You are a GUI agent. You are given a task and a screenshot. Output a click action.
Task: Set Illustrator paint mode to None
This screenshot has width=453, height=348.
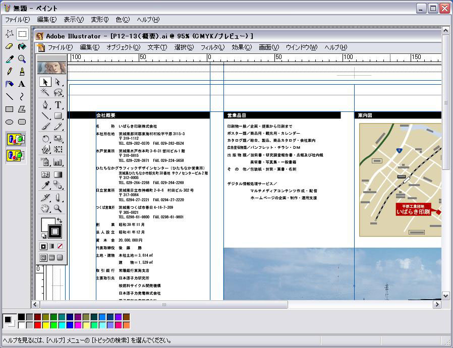(60, 246)
